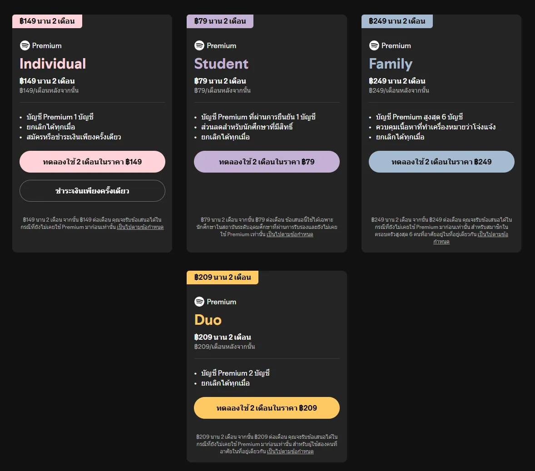The width and height of the screenshot is (535, 471).
Task: Click the ยกเลิกได้ทุกเมื่อ bullet on the Individual card
Action: (51, 127)
